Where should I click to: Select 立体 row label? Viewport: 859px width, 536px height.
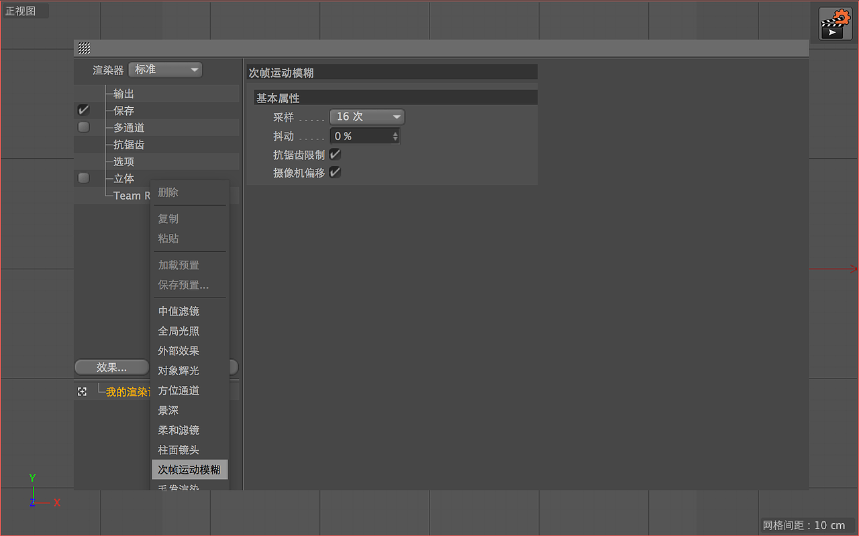(123, 178)
